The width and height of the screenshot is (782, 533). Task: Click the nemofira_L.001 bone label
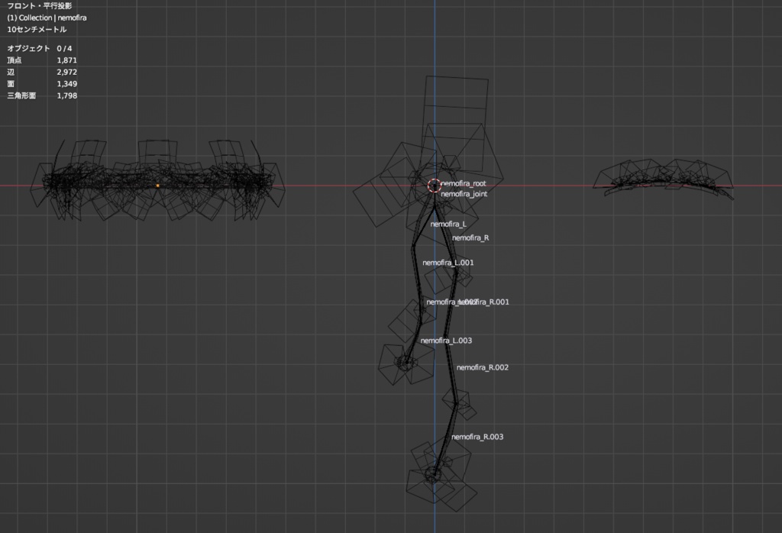tap(448, 263)
